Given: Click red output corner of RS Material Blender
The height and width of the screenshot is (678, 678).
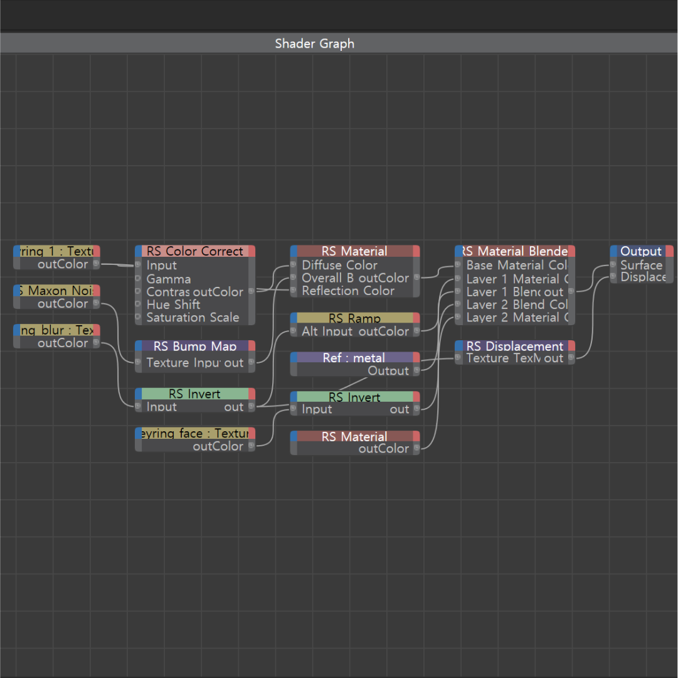Looking at the screenshot, I should 571,251.
